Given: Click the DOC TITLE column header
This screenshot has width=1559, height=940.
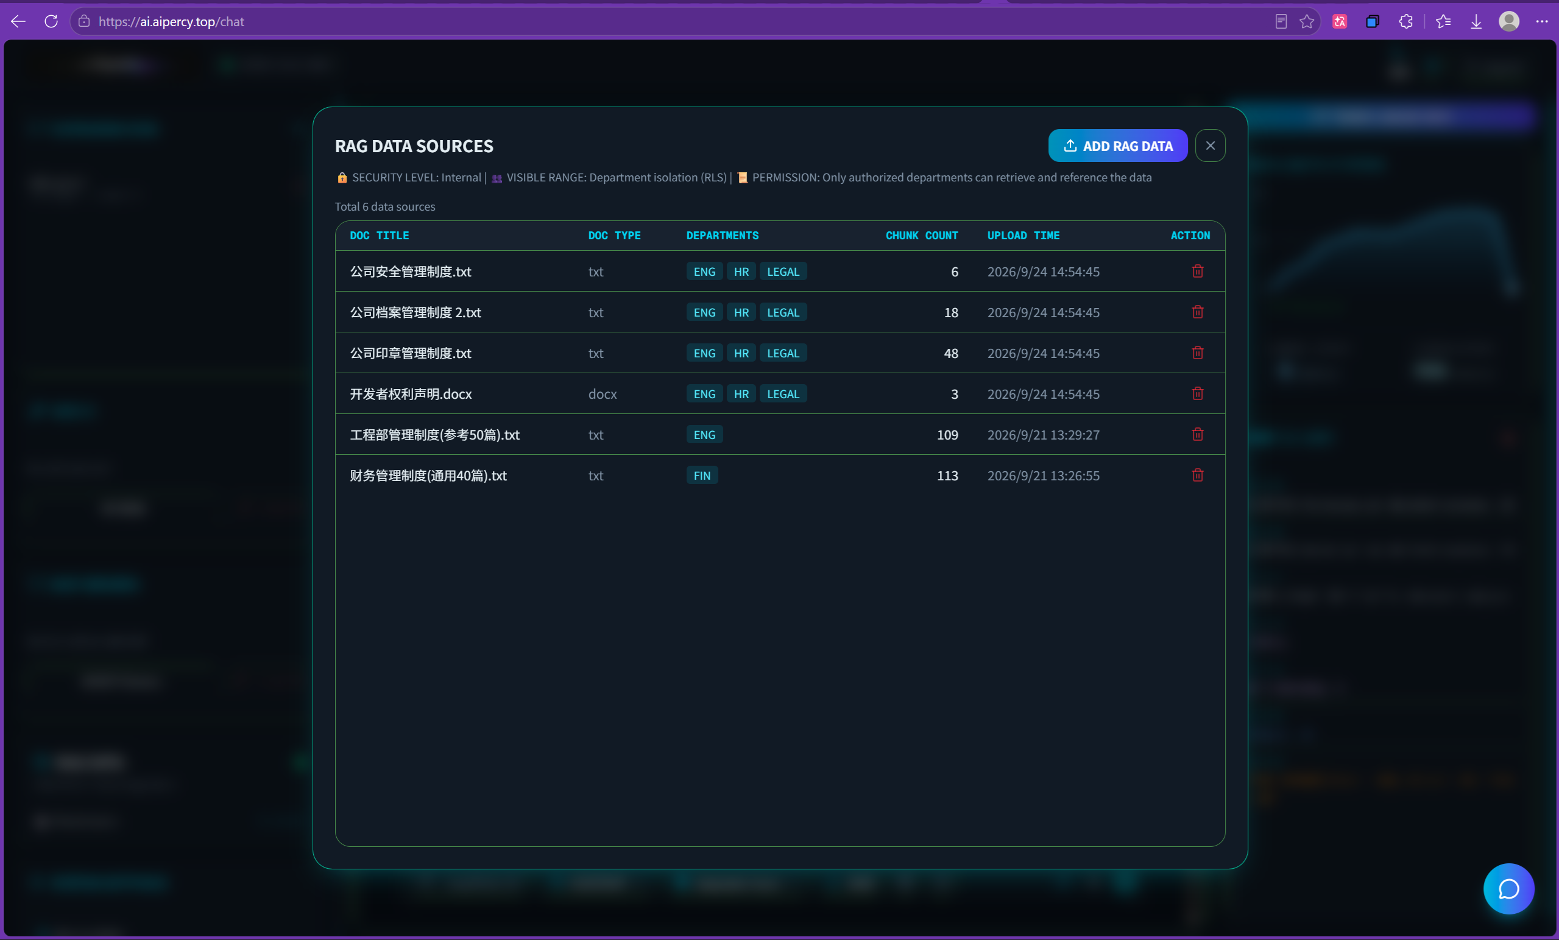Looking at the screenshot, I should [x=379, y=235].
